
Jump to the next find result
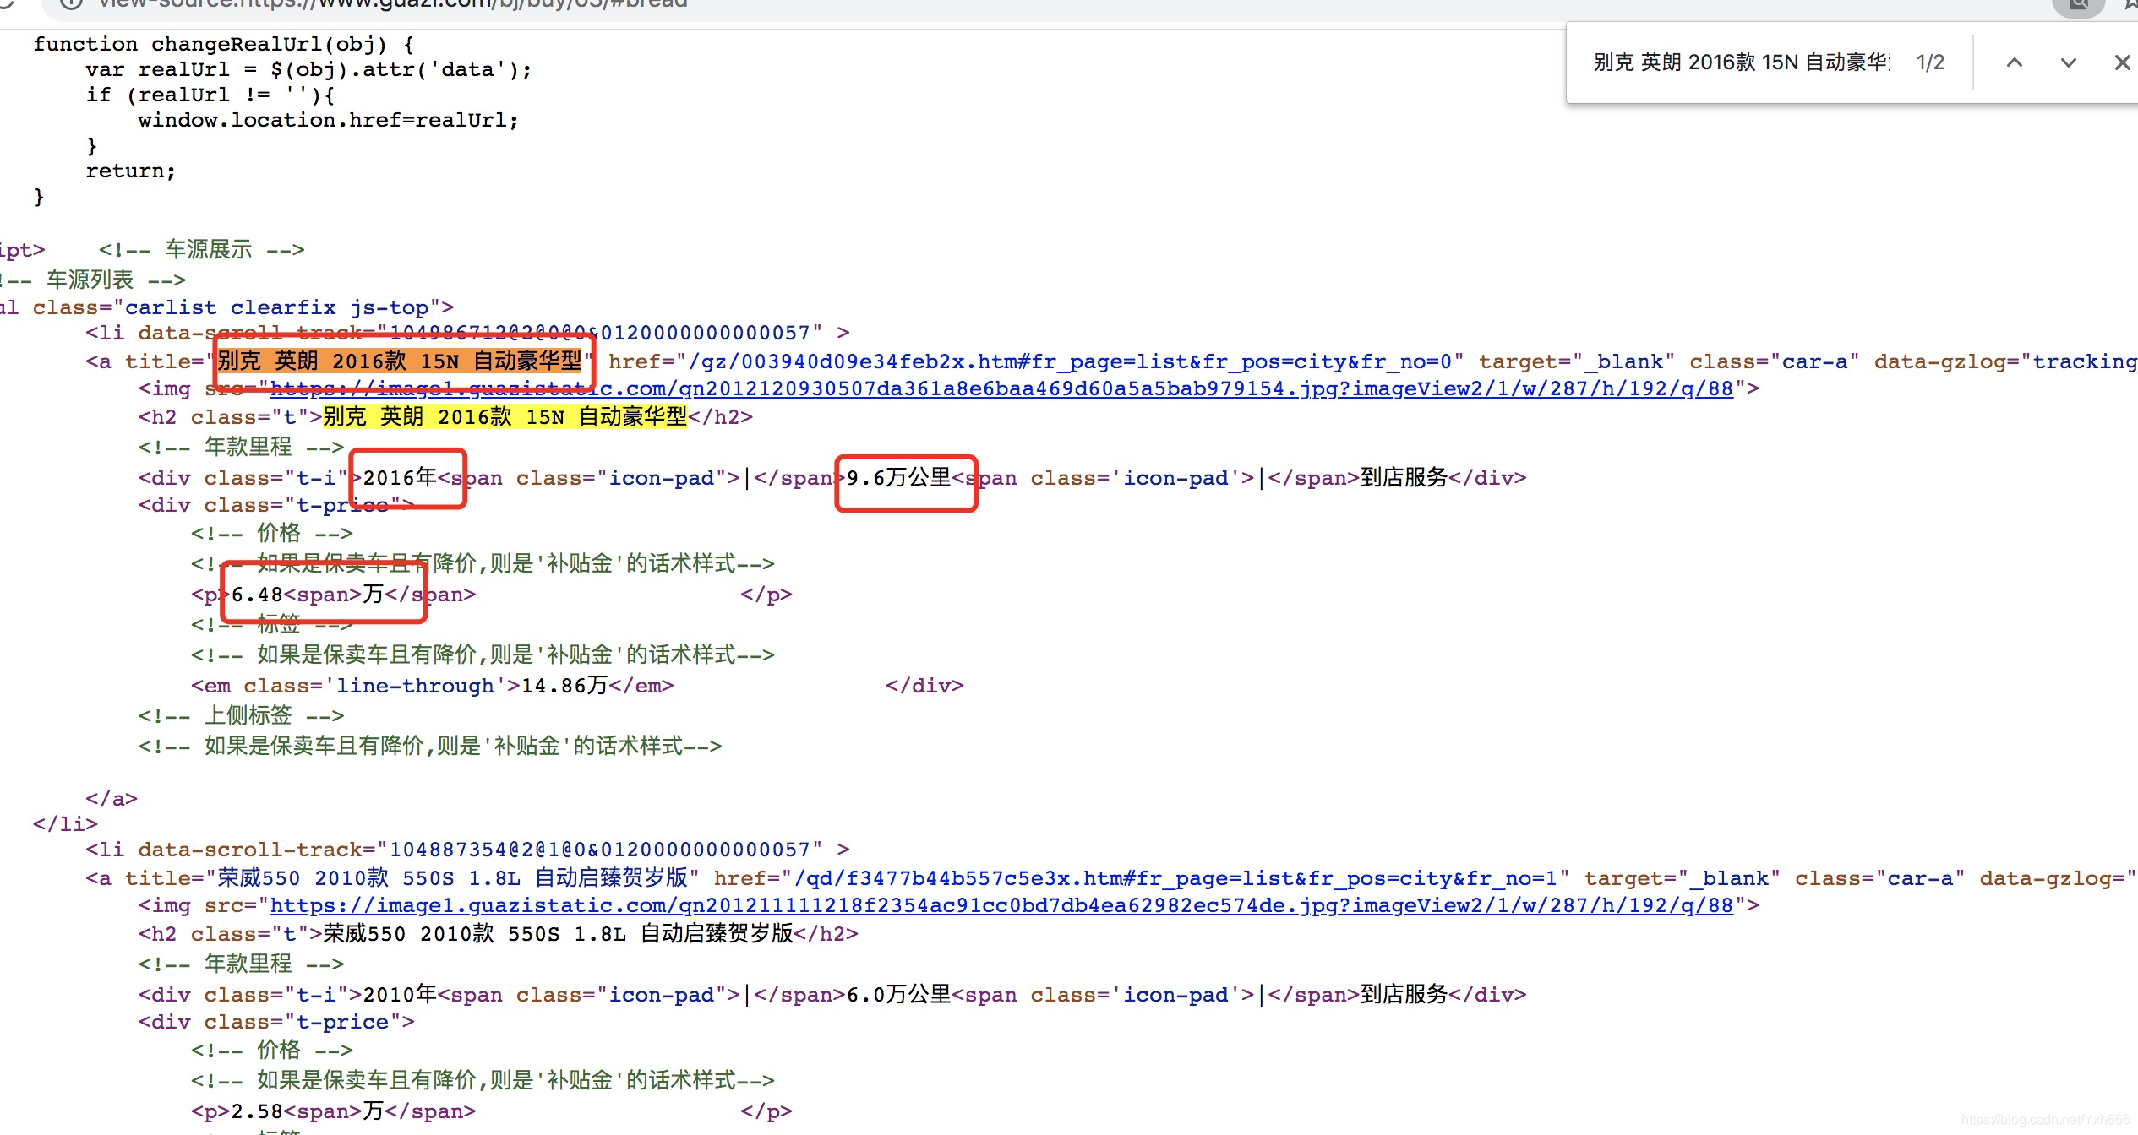tap(2068, 62)
